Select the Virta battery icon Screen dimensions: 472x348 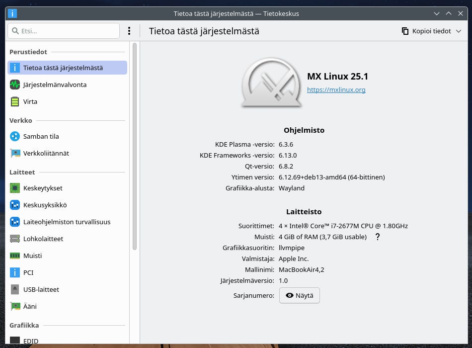15,101
